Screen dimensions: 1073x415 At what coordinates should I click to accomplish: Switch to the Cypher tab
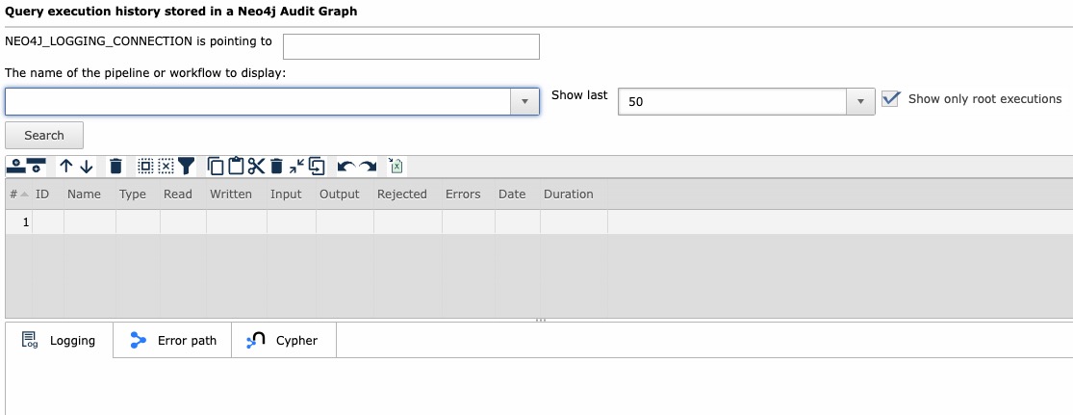coord(284,340)
